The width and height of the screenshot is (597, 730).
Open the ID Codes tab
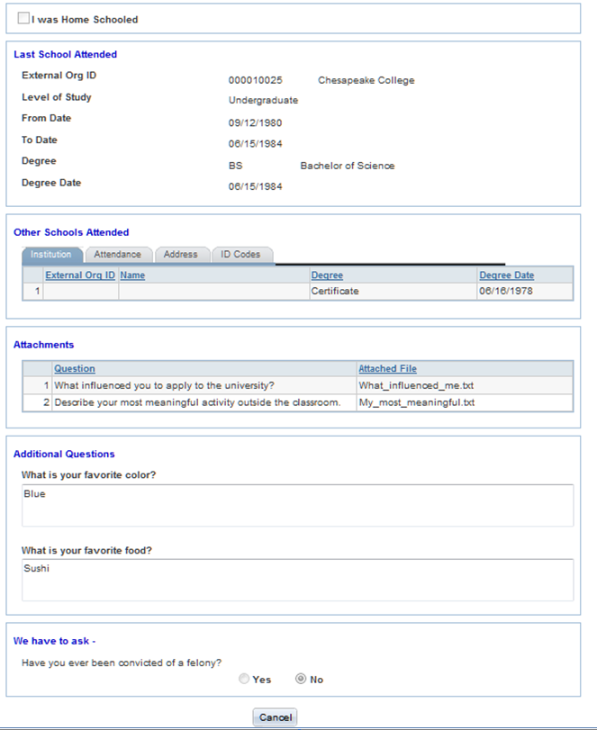(241, 255)
